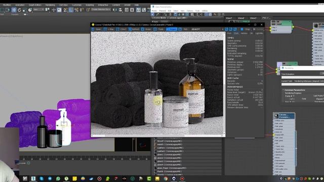Click the Total Animation progress bar

(303, 77)
